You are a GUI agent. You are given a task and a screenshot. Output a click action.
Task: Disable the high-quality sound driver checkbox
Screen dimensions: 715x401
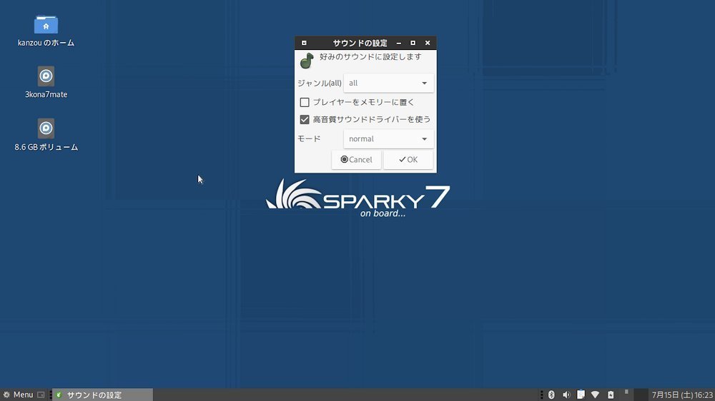point(305,119)
